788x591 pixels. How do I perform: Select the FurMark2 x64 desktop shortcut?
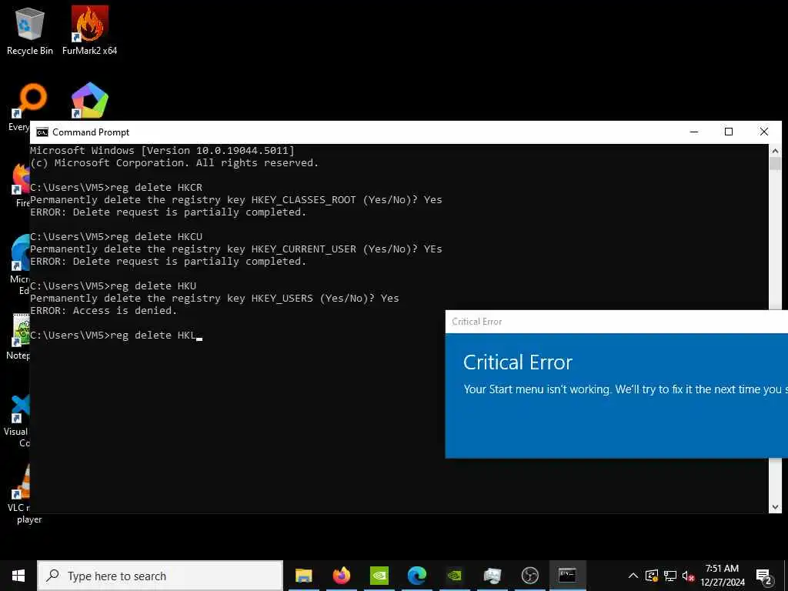[x=89, y=31]
